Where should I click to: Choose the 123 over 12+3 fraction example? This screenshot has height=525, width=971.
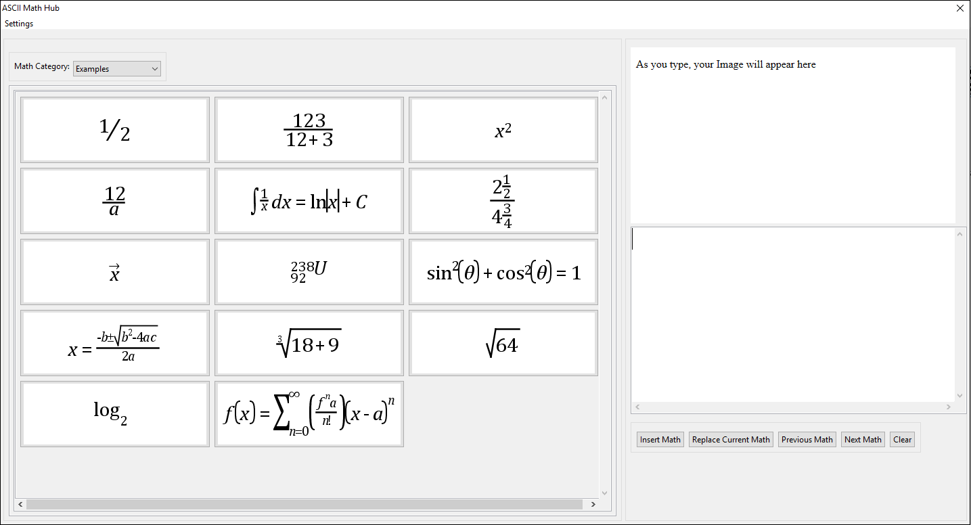pos(309,130)
